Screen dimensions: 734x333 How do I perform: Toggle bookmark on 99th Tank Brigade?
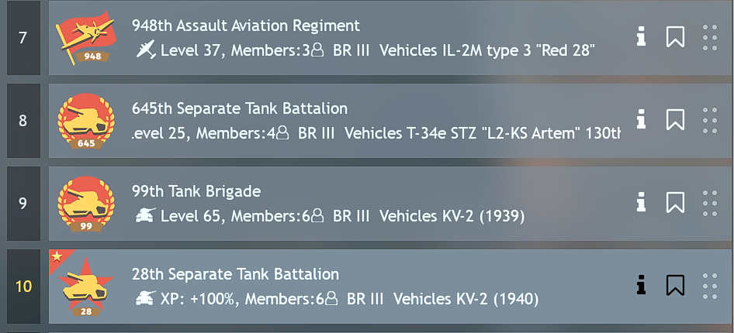coord(675,202)
